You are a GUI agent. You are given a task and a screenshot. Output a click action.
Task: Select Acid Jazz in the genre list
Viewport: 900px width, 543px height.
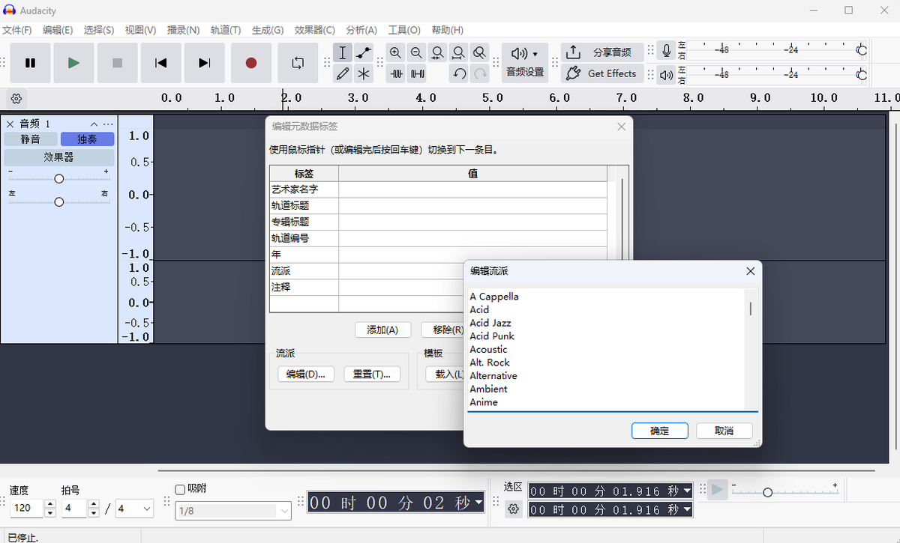pyautogui.click(x=490, y=323)
